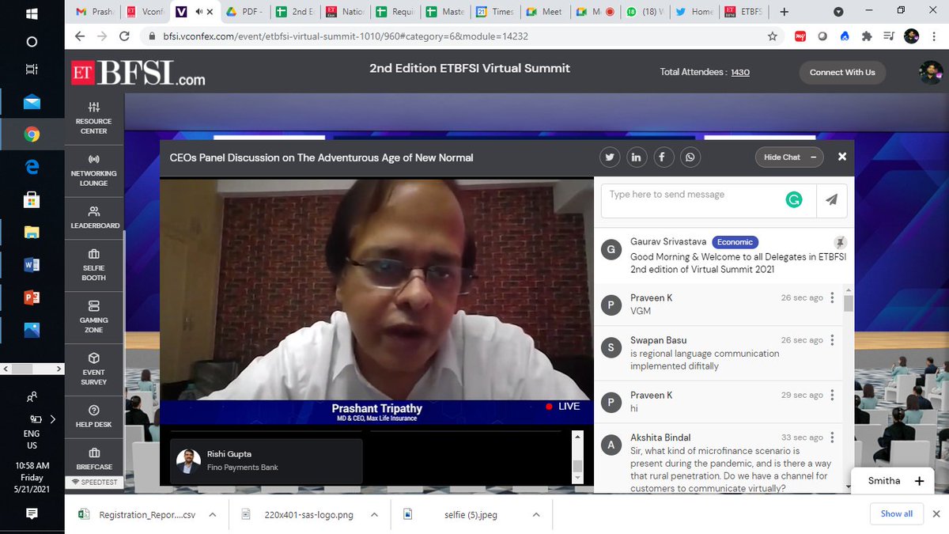Open the Help Desk sidebar item
This screenshot has width=949, height=534.
[93, 416]
